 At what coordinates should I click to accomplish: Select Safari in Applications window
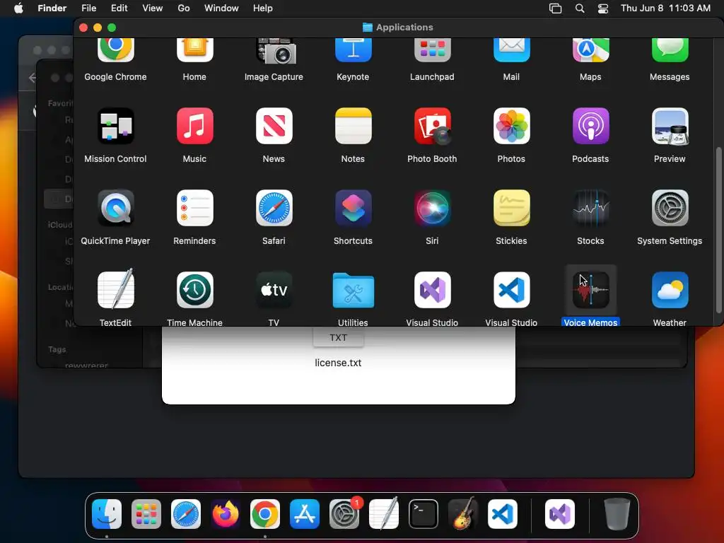pos(274,208)
